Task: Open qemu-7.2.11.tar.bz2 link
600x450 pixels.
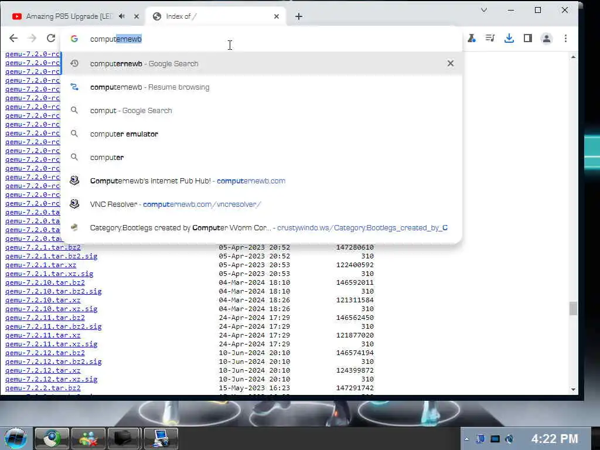Action: (45, 318)
